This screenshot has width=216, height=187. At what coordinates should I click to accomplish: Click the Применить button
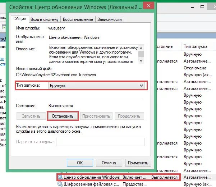(x=138, y=163)
